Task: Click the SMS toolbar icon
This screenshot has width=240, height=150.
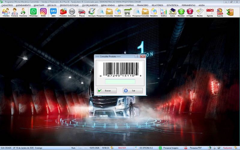Action: (53, 12)
